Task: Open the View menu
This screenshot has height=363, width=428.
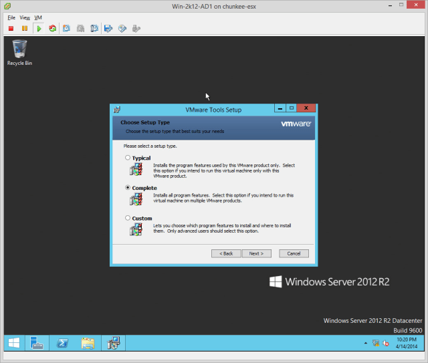Action: [25, 18]
